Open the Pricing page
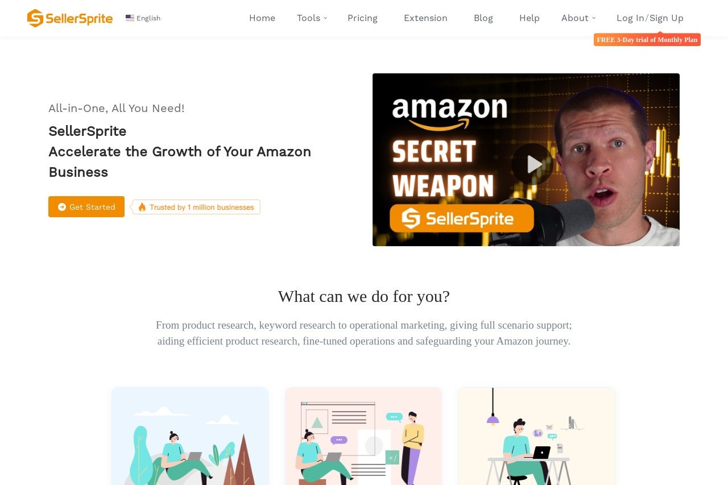 [362, 18]
